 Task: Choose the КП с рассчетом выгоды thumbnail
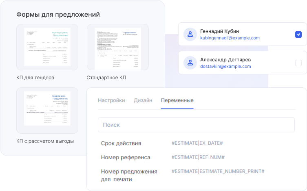click(x=47, y=111)
